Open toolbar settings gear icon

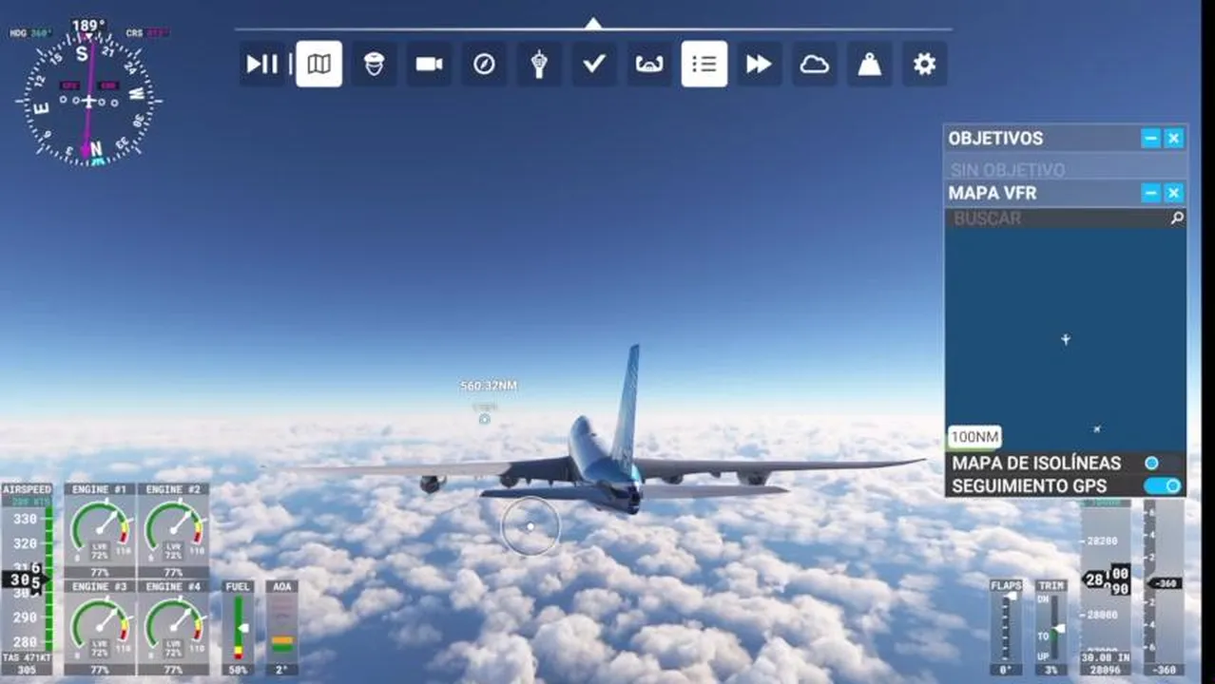click(924, 64)
